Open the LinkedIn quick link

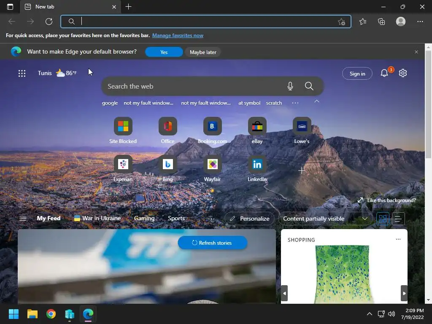(257, 168)
